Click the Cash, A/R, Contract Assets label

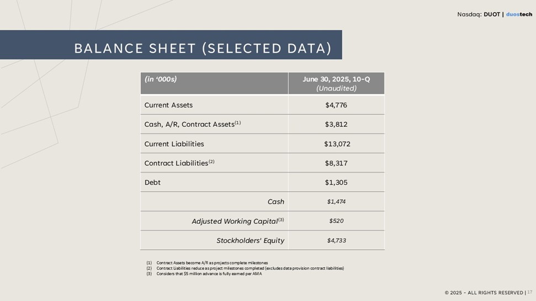point(192,125)
